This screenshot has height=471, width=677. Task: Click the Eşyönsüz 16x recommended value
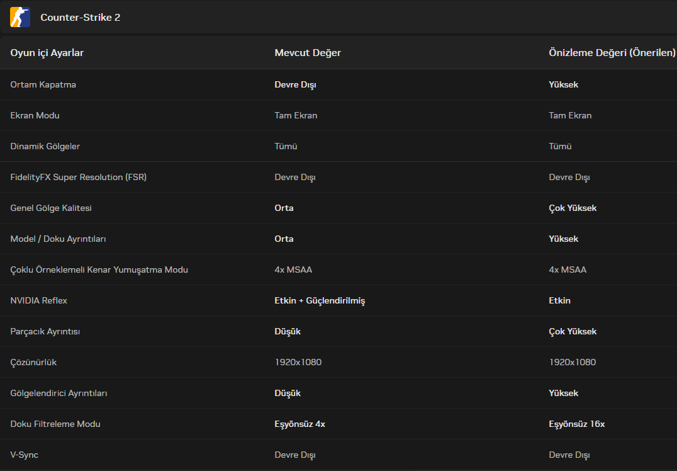click(x=577, y=424)
